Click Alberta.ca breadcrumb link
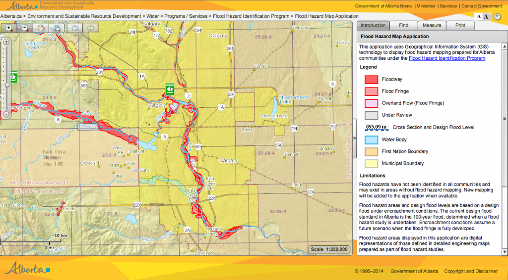The height and width of the screenshot is (280, 508). click(11, 16)
